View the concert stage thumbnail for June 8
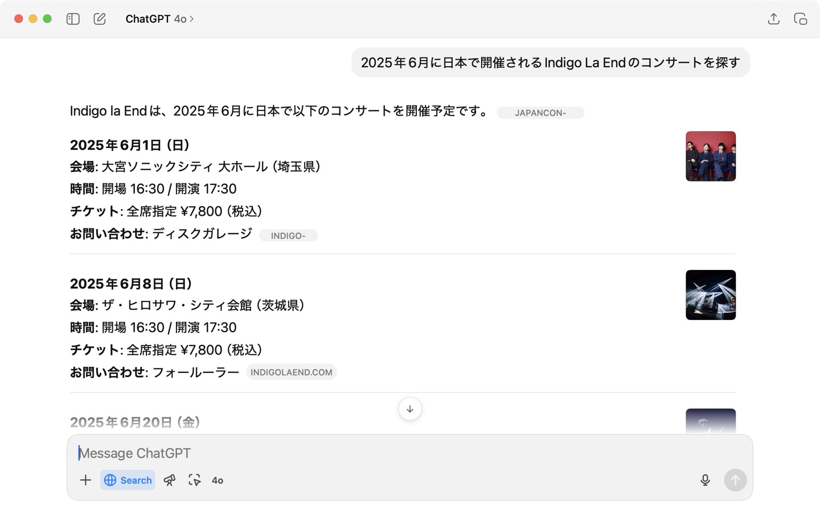 click(710, 295)
